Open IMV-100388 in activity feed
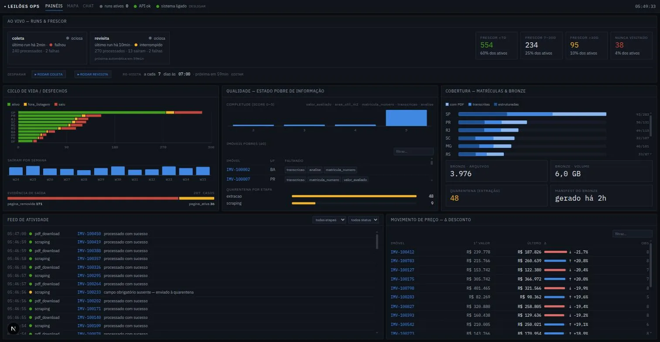 pyautogui.click(x=89, y=251)
